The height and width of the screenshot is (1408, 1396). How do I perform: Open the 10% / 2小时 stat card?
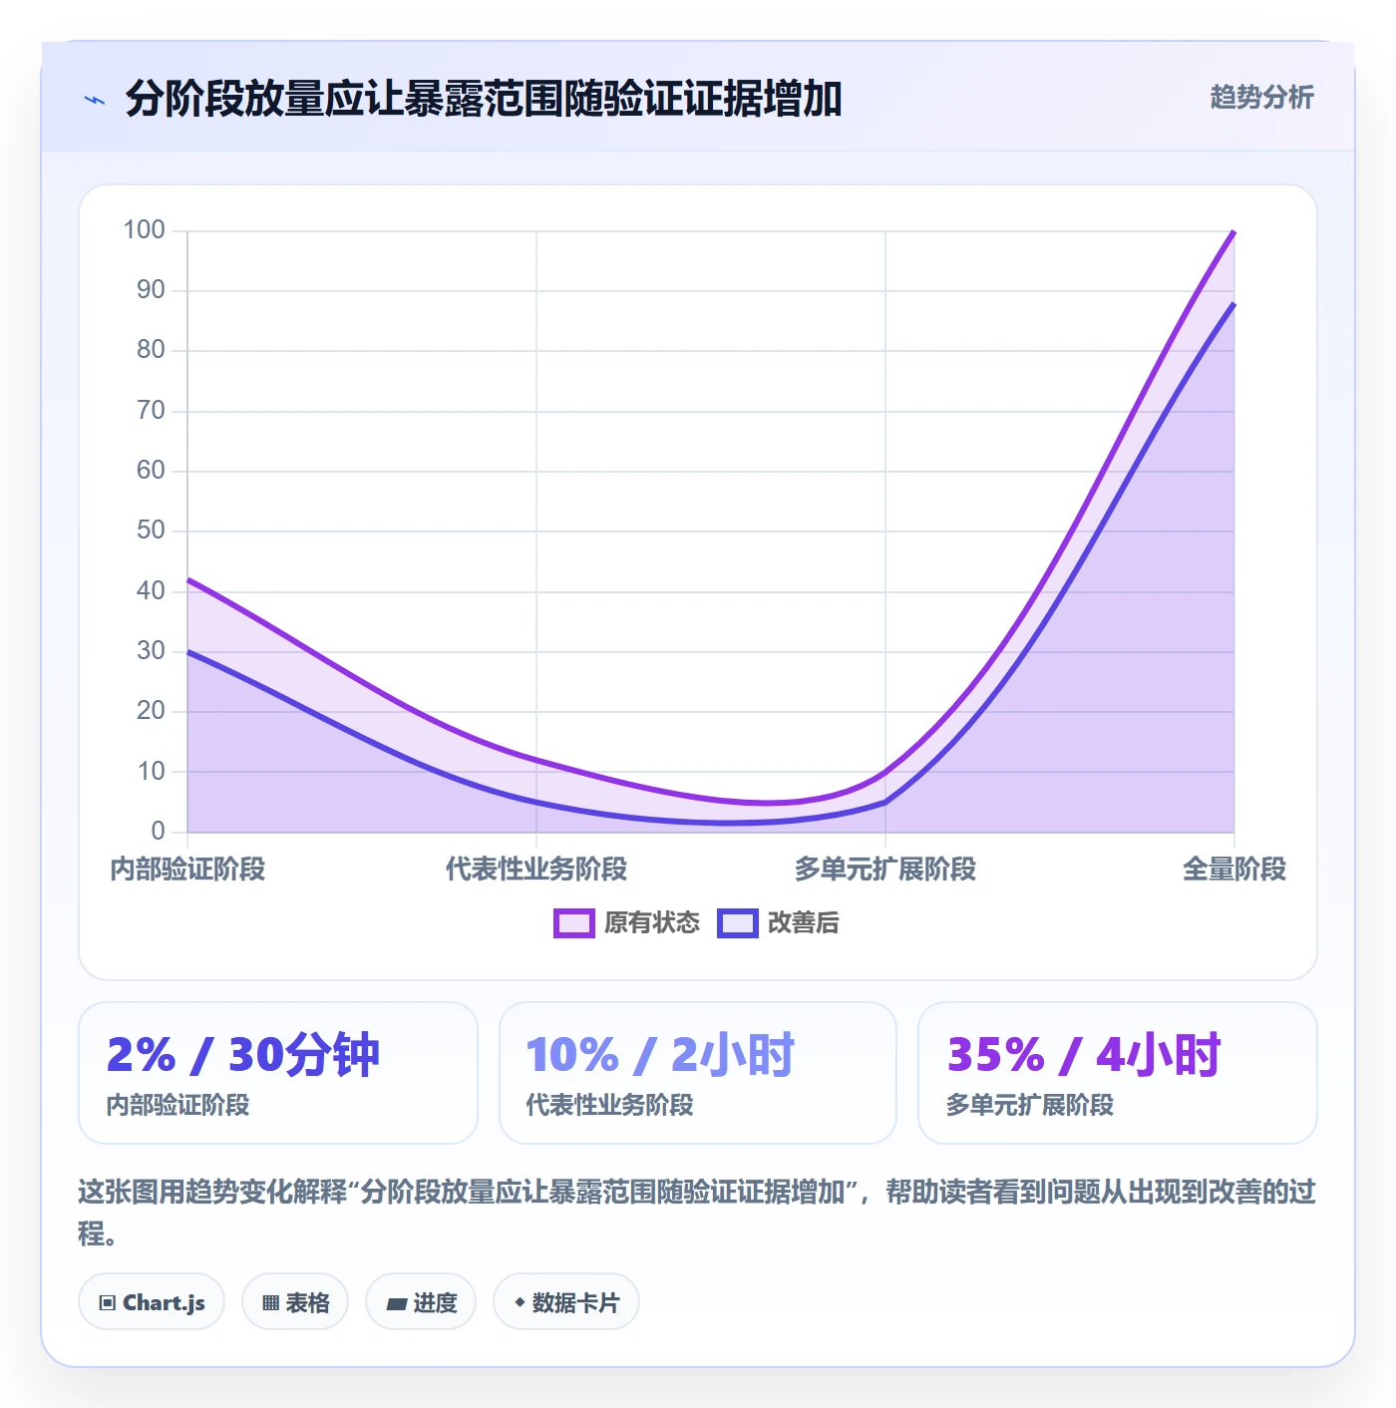[698, 1073]
